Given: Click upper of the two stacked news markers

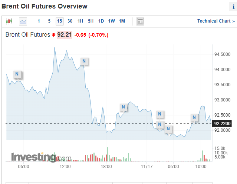Looking at the screenshot, I should (x=160, y=114).
